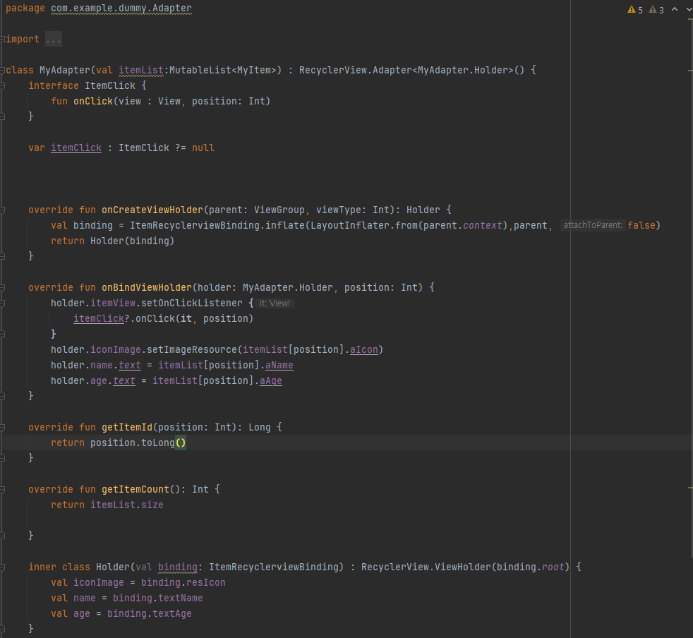This screenshot has width=693, height=638.
Task: Collapse the onCreateViewHolder function body
Action: pos(2,210)
